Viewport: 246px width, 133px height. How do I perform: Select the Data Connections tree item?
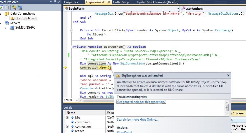click(23, 13)
